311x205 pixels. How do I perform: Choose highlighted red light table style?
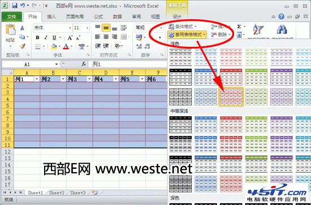point(231,97)
